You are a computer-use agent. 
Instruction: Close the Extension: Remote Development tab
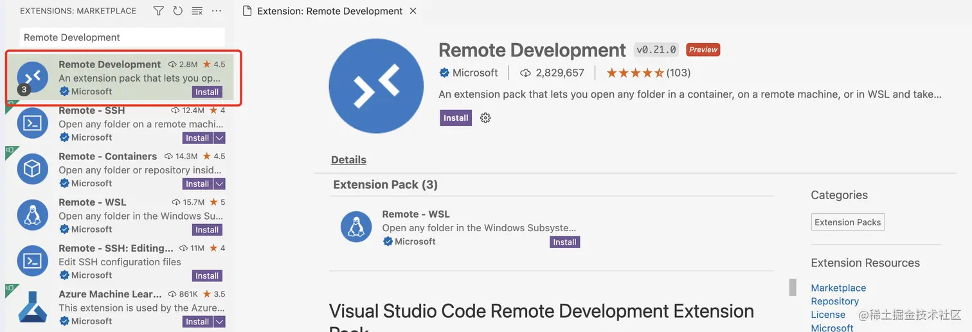[x=413, y=11]
